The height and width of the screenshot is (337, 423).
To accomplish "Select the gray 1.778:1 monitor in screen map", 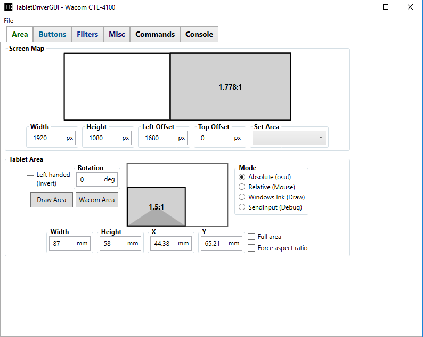I will tap(230, 87).
